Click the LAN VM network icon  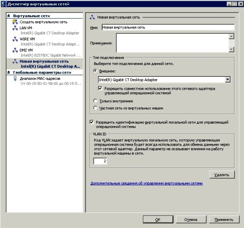click(15, 28)
